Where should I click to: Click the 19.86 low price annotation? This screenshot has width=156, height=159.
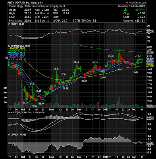tap(119, 69)
